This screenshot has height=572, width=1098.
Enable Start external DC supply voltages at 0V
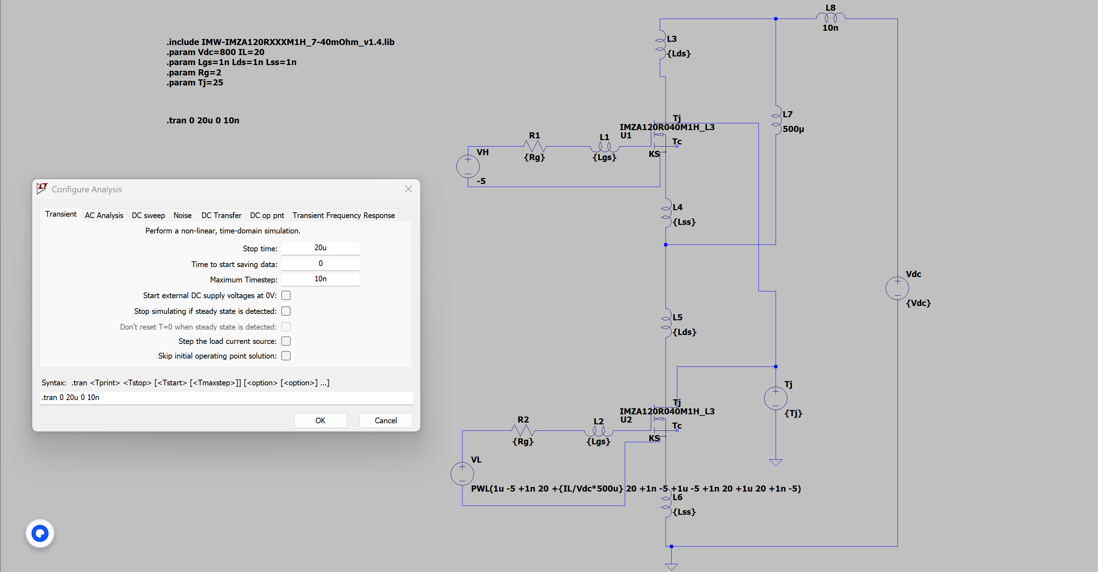tap(286, 295)
